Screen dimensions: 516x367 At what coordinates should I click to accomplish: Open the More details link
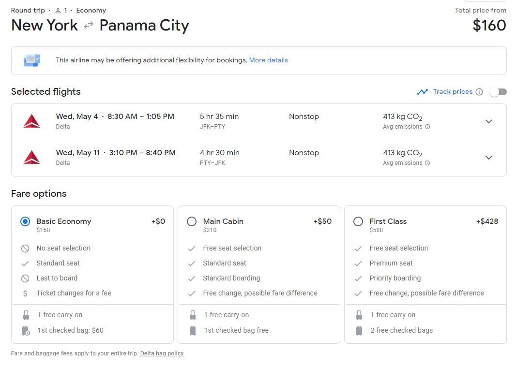coord(268,60)
